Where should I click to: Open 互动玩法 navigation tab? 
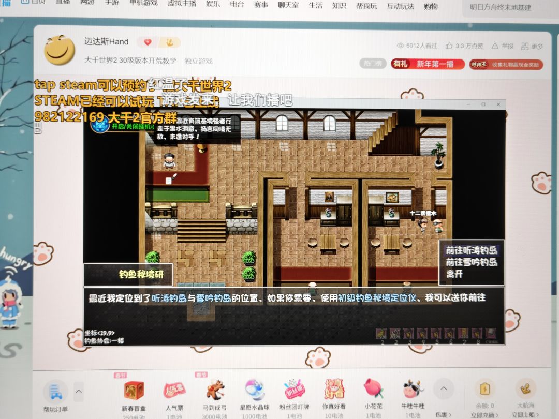point(400,6)
